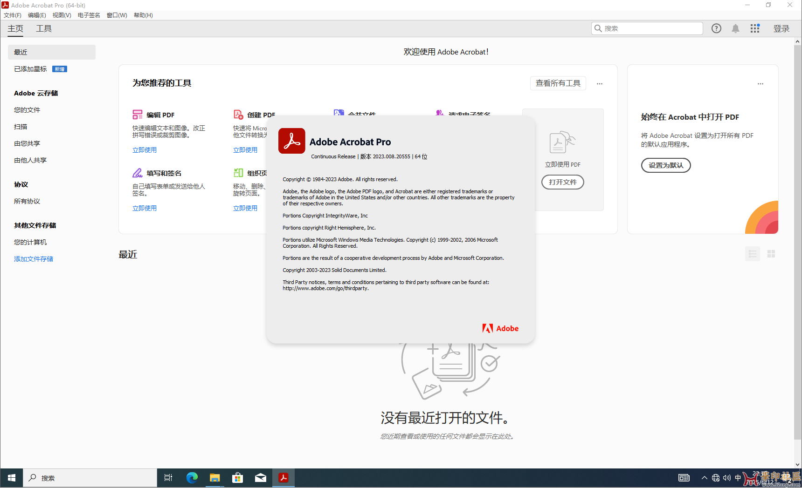802x488 pixels.
Task: Open the 视图(V) menu
Action: [x=62, y=15]
